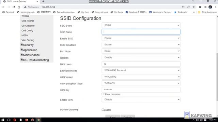Open the SSID Select dropdown
This screenshot has width=218, height=123.
141,25
